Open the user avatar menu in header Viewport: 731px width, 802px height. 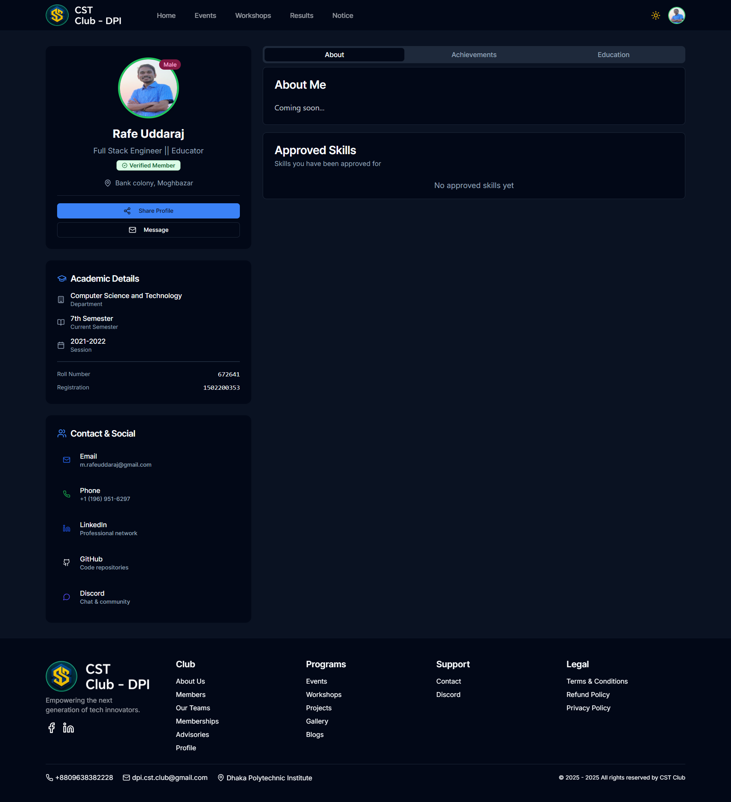[676, 16]
